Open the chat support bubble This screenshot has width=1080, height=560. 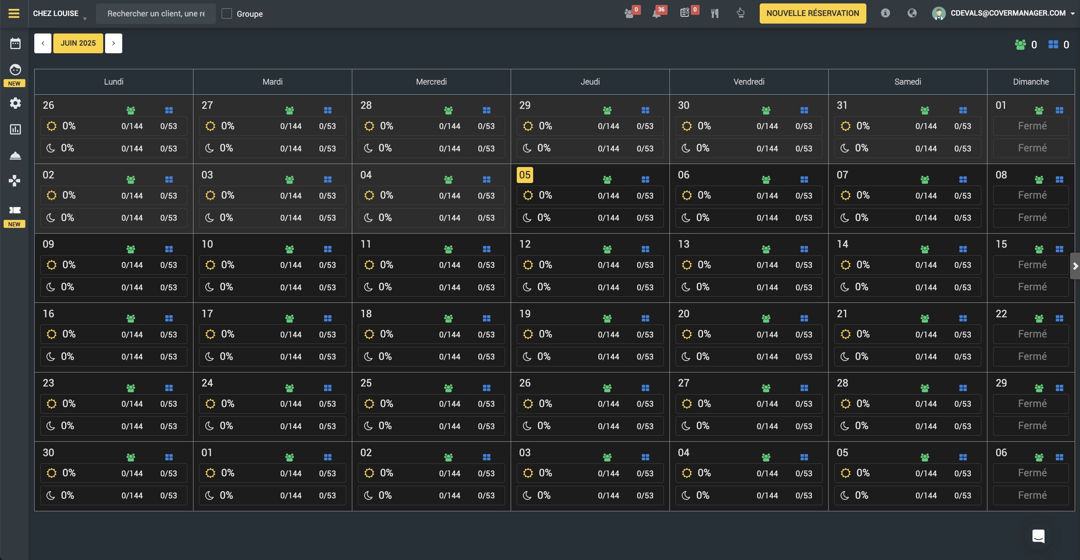point(1038,536)
